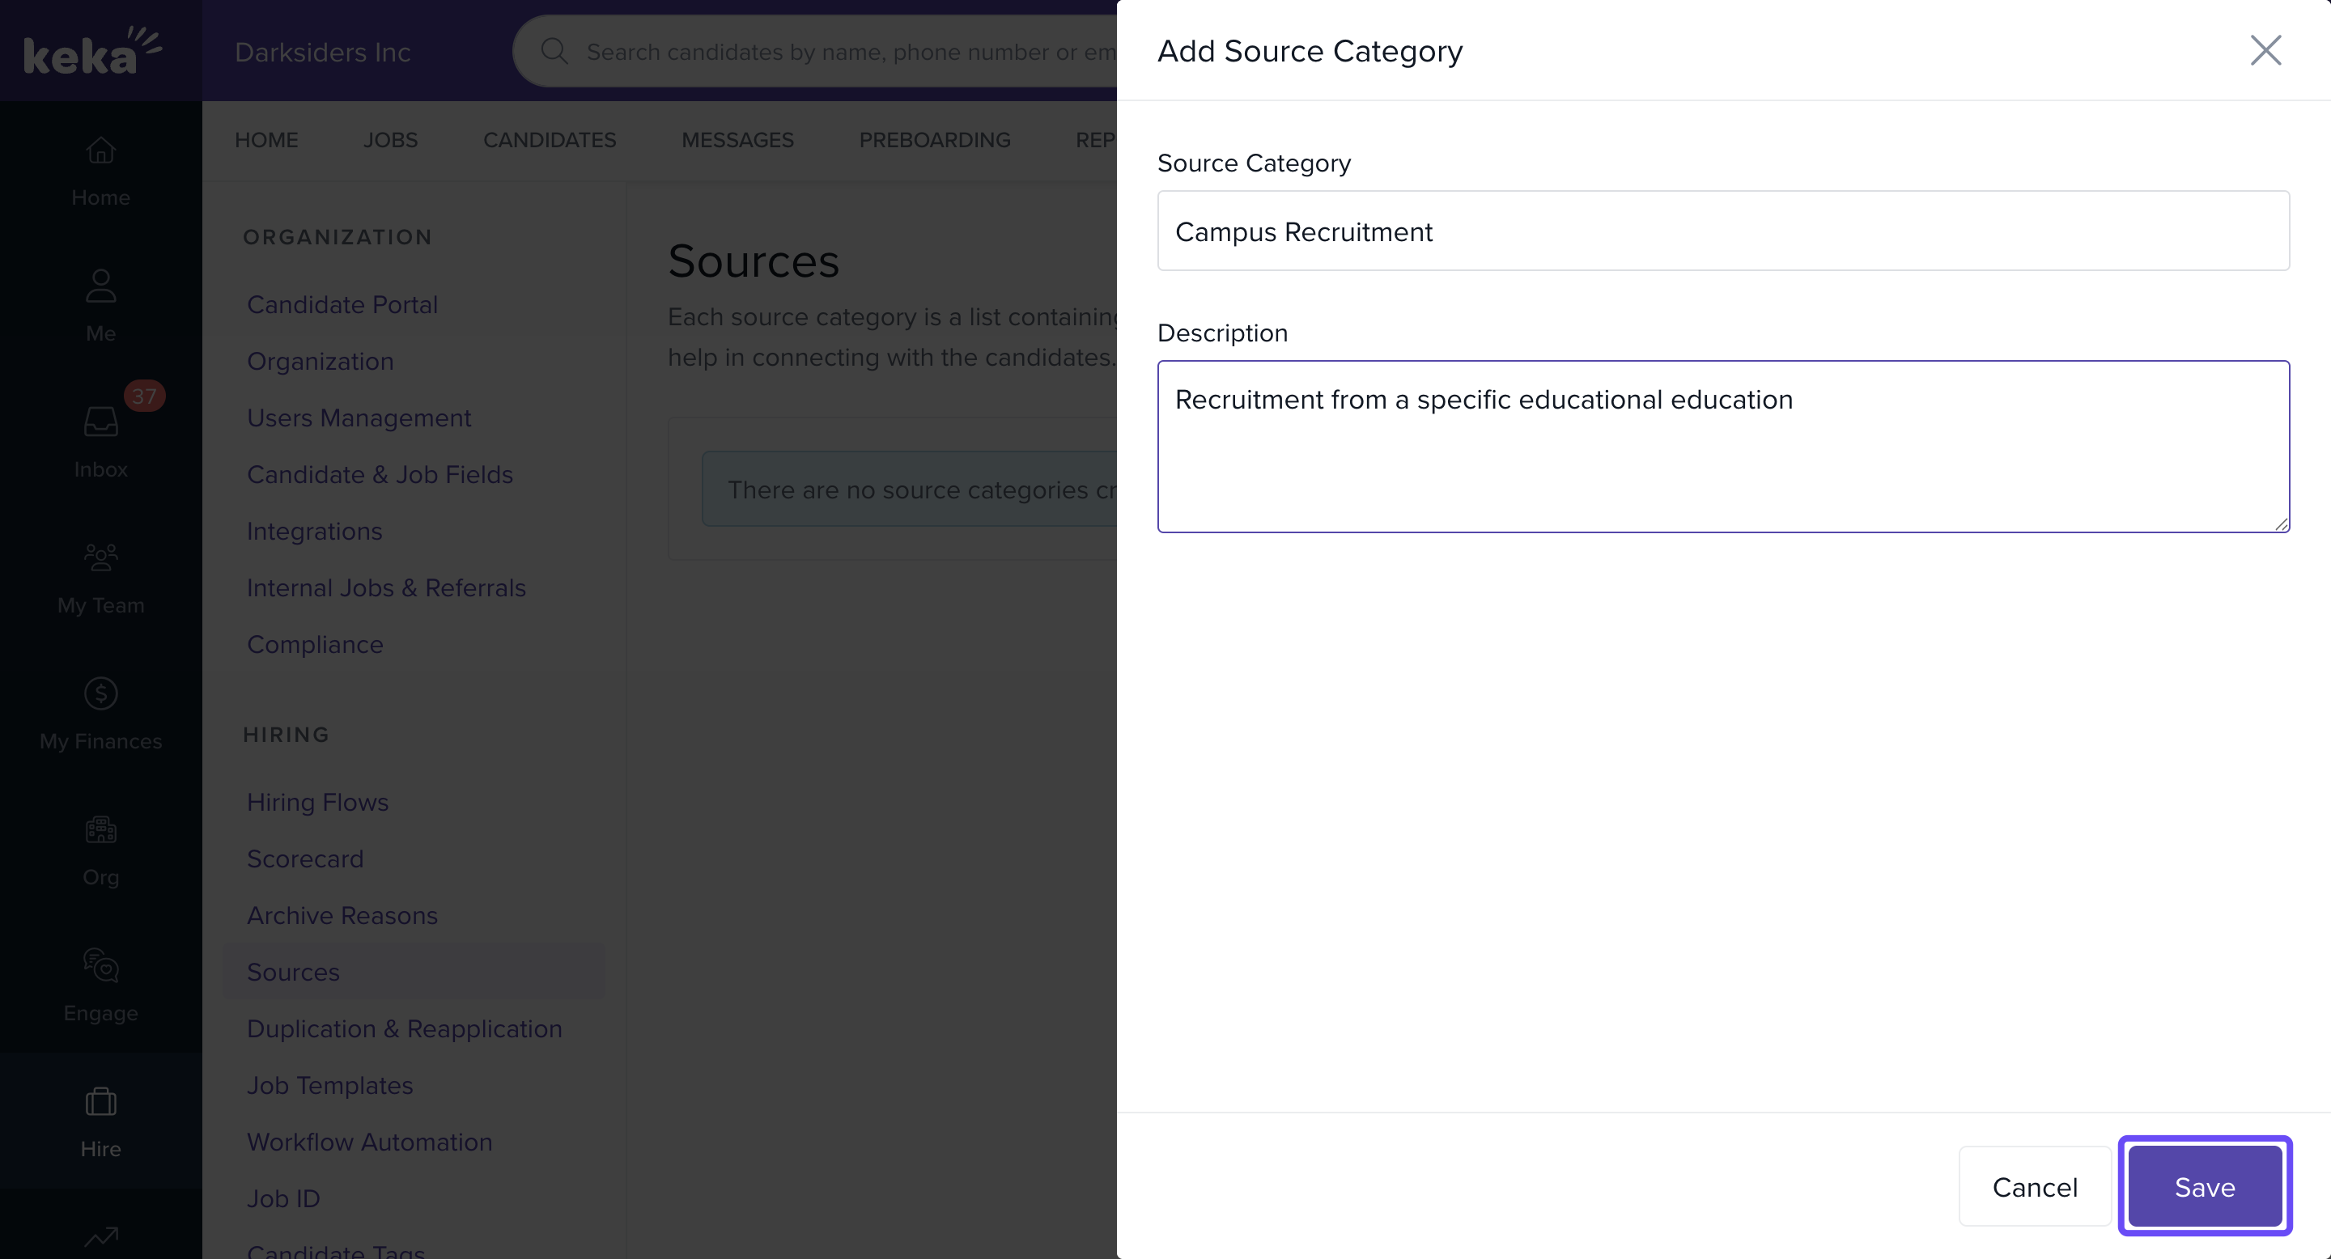The height and width of the screenshot is (1259, 2331).
Task: Open the trends icon at sidebar bottom
Action: [100, 1237]
